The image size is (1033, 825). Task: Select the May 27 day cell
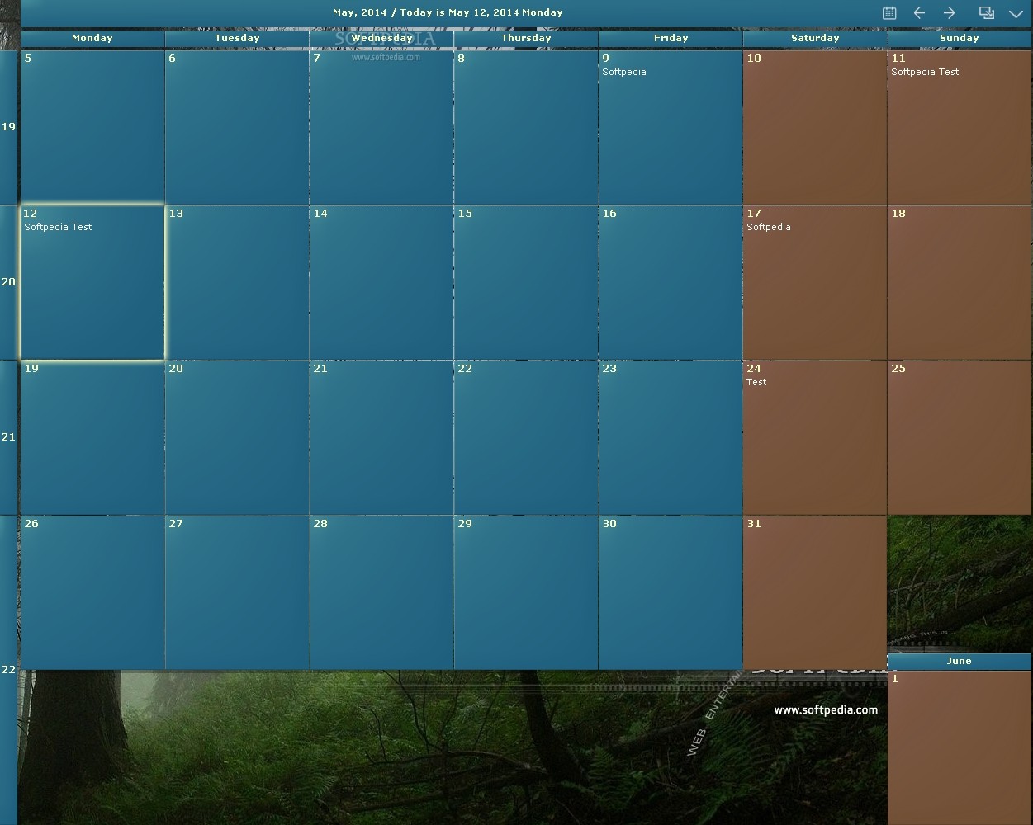coord(237,592)
